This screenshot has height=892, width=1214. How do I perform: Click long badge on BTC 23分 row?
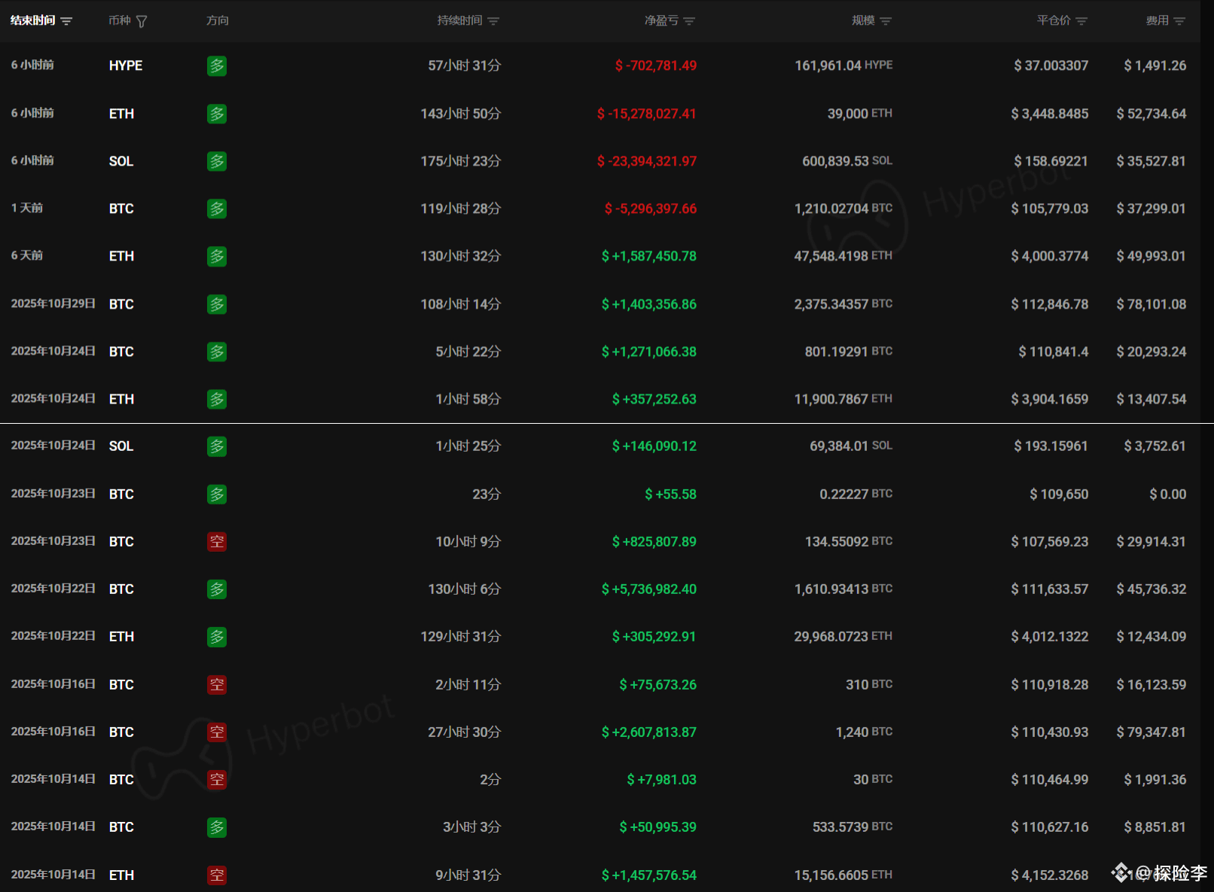pos(217,494)
